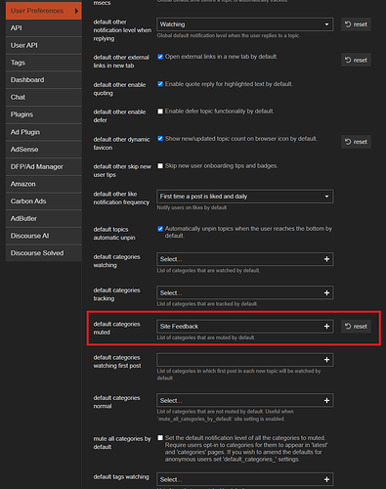This screenshot has height=489, width=386.
Task: Open the Watching notification level dropdown
Action: pos(245,24)
